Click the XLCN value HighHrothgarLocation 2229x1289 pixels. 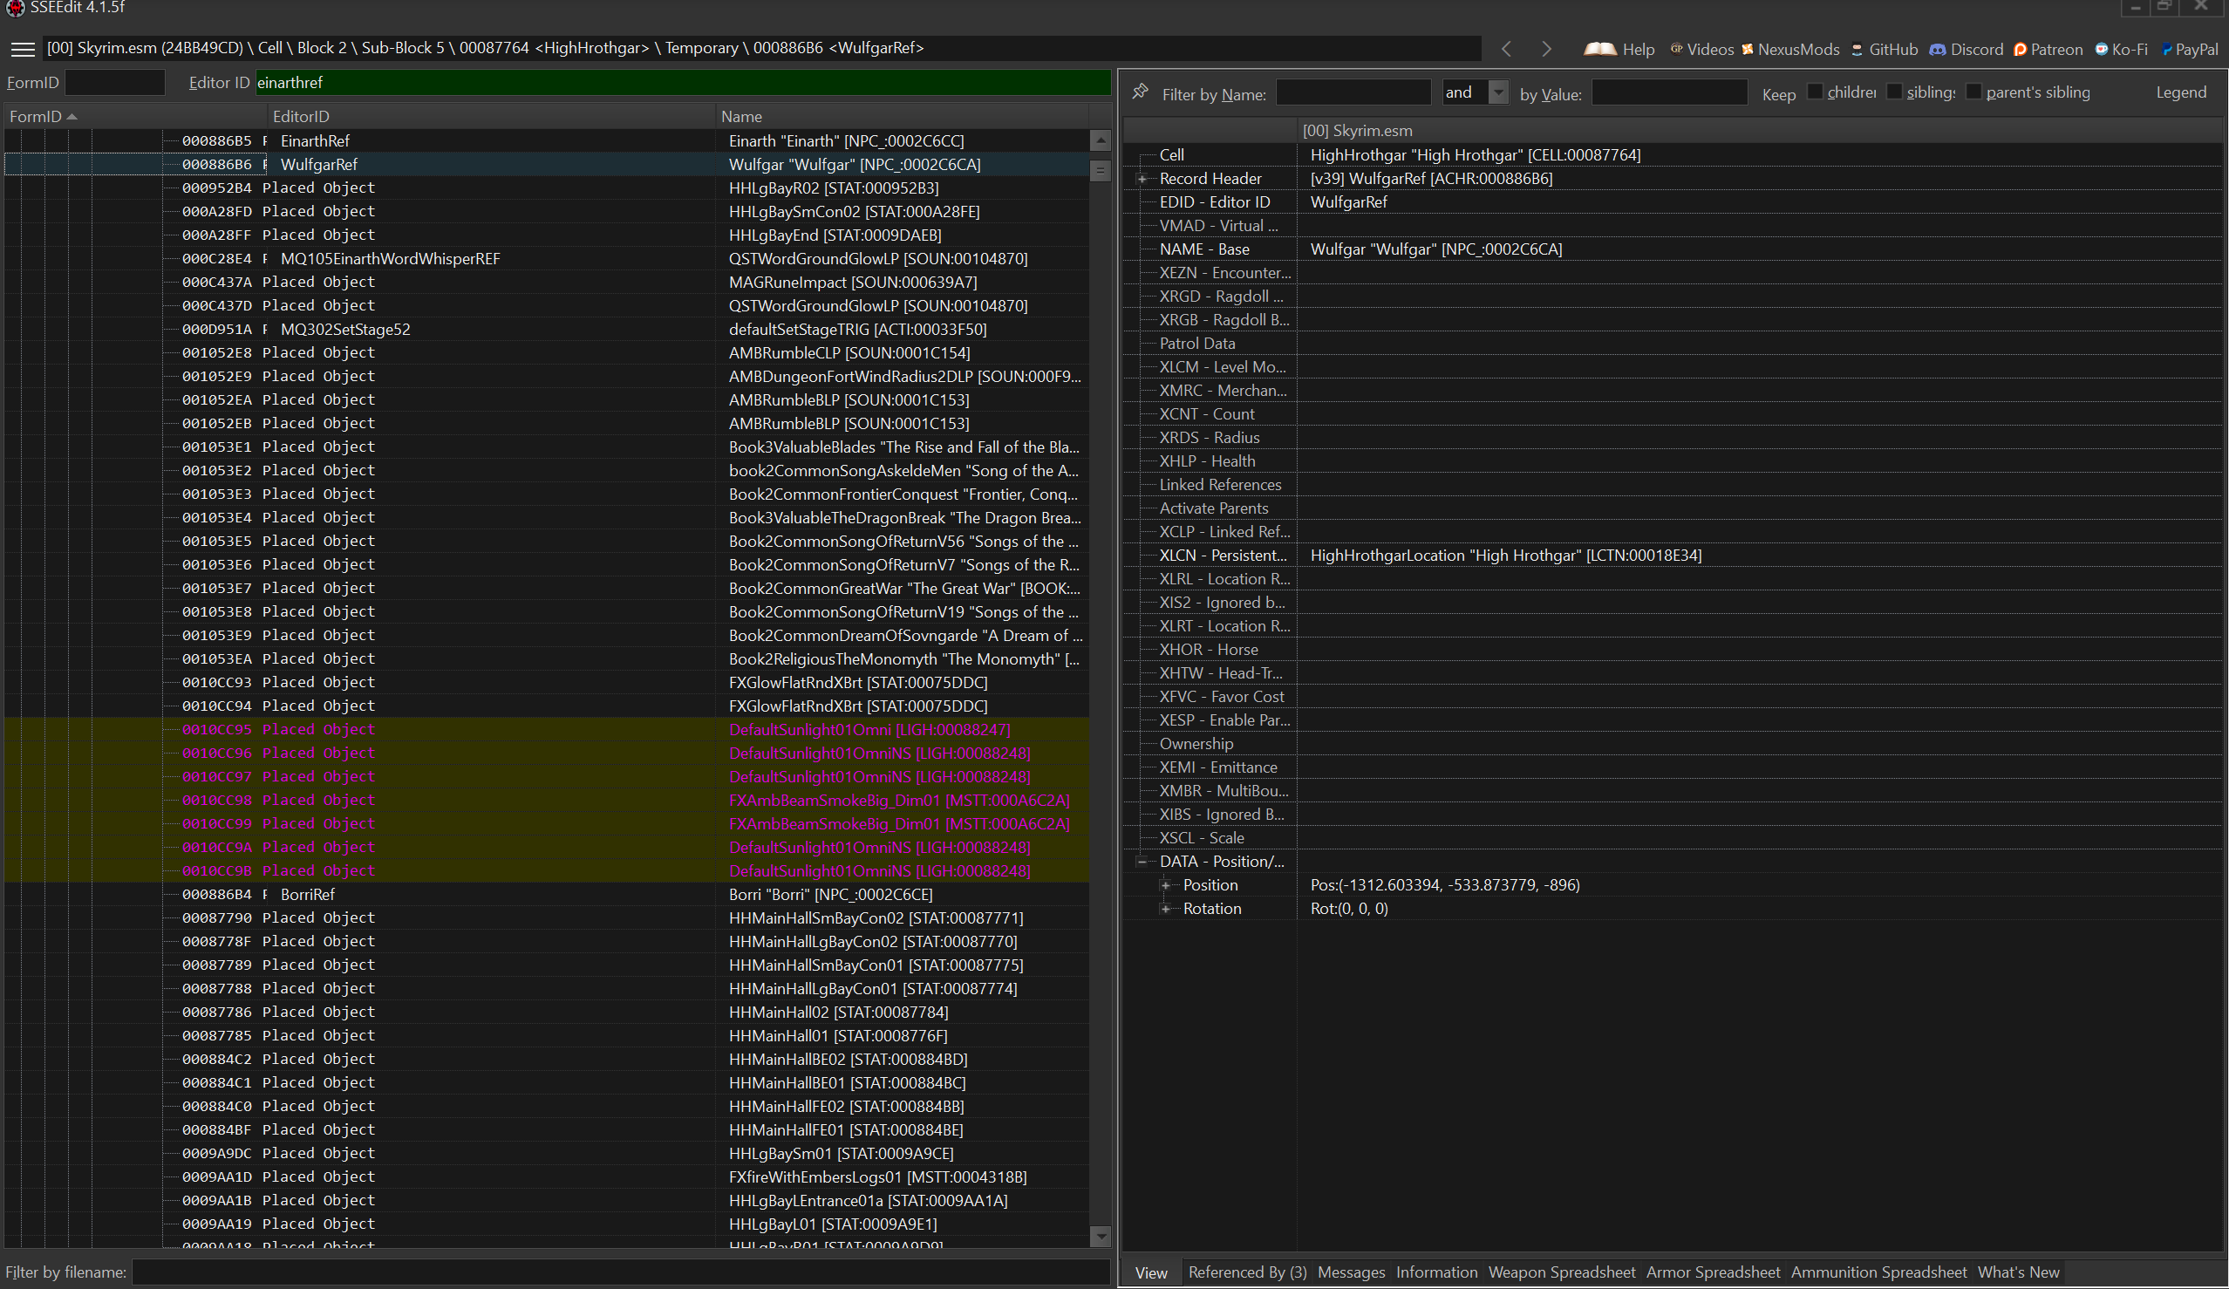1505,556
